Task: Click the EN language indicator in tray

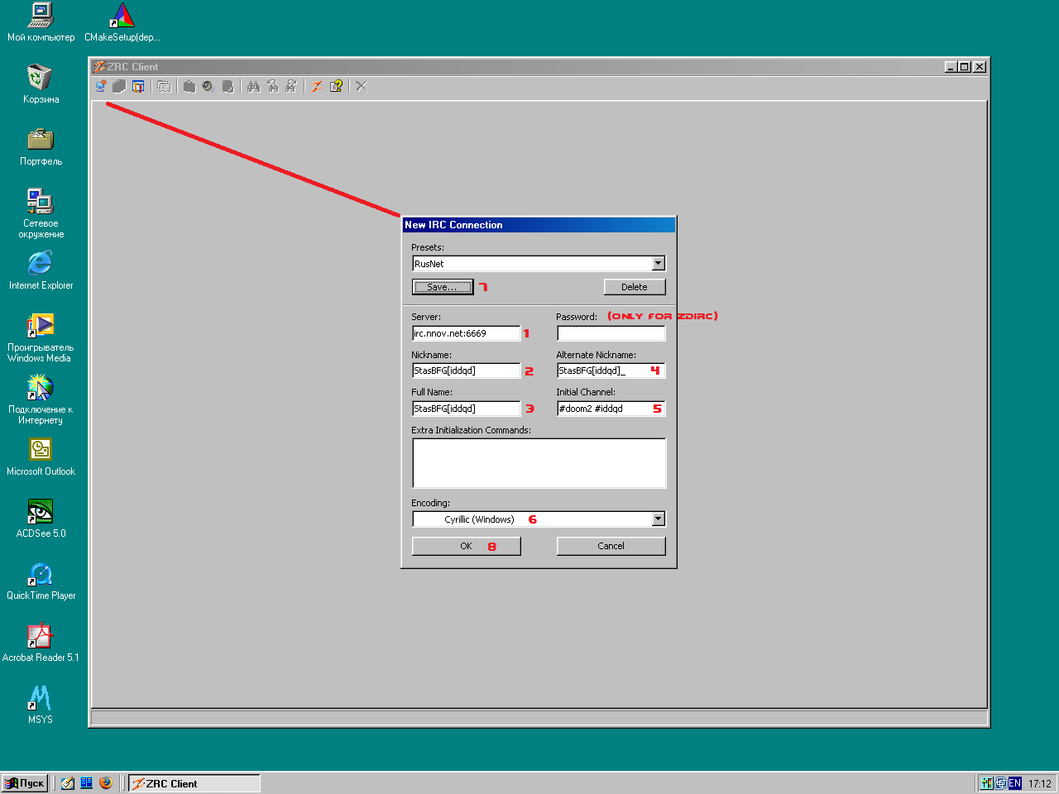Action: coord(1015,782)
